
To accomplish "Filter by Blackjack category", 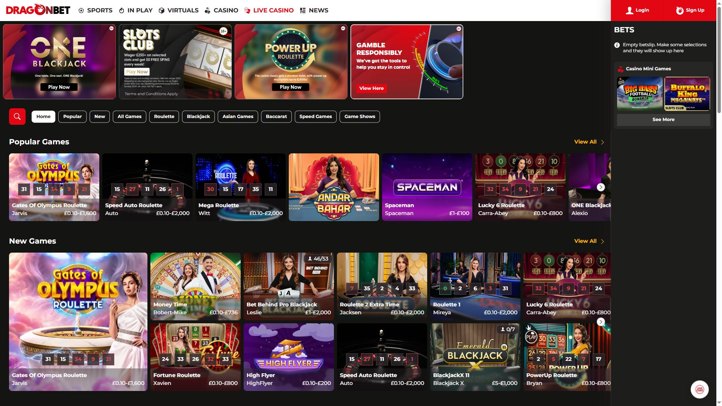I will click(199, 117).
